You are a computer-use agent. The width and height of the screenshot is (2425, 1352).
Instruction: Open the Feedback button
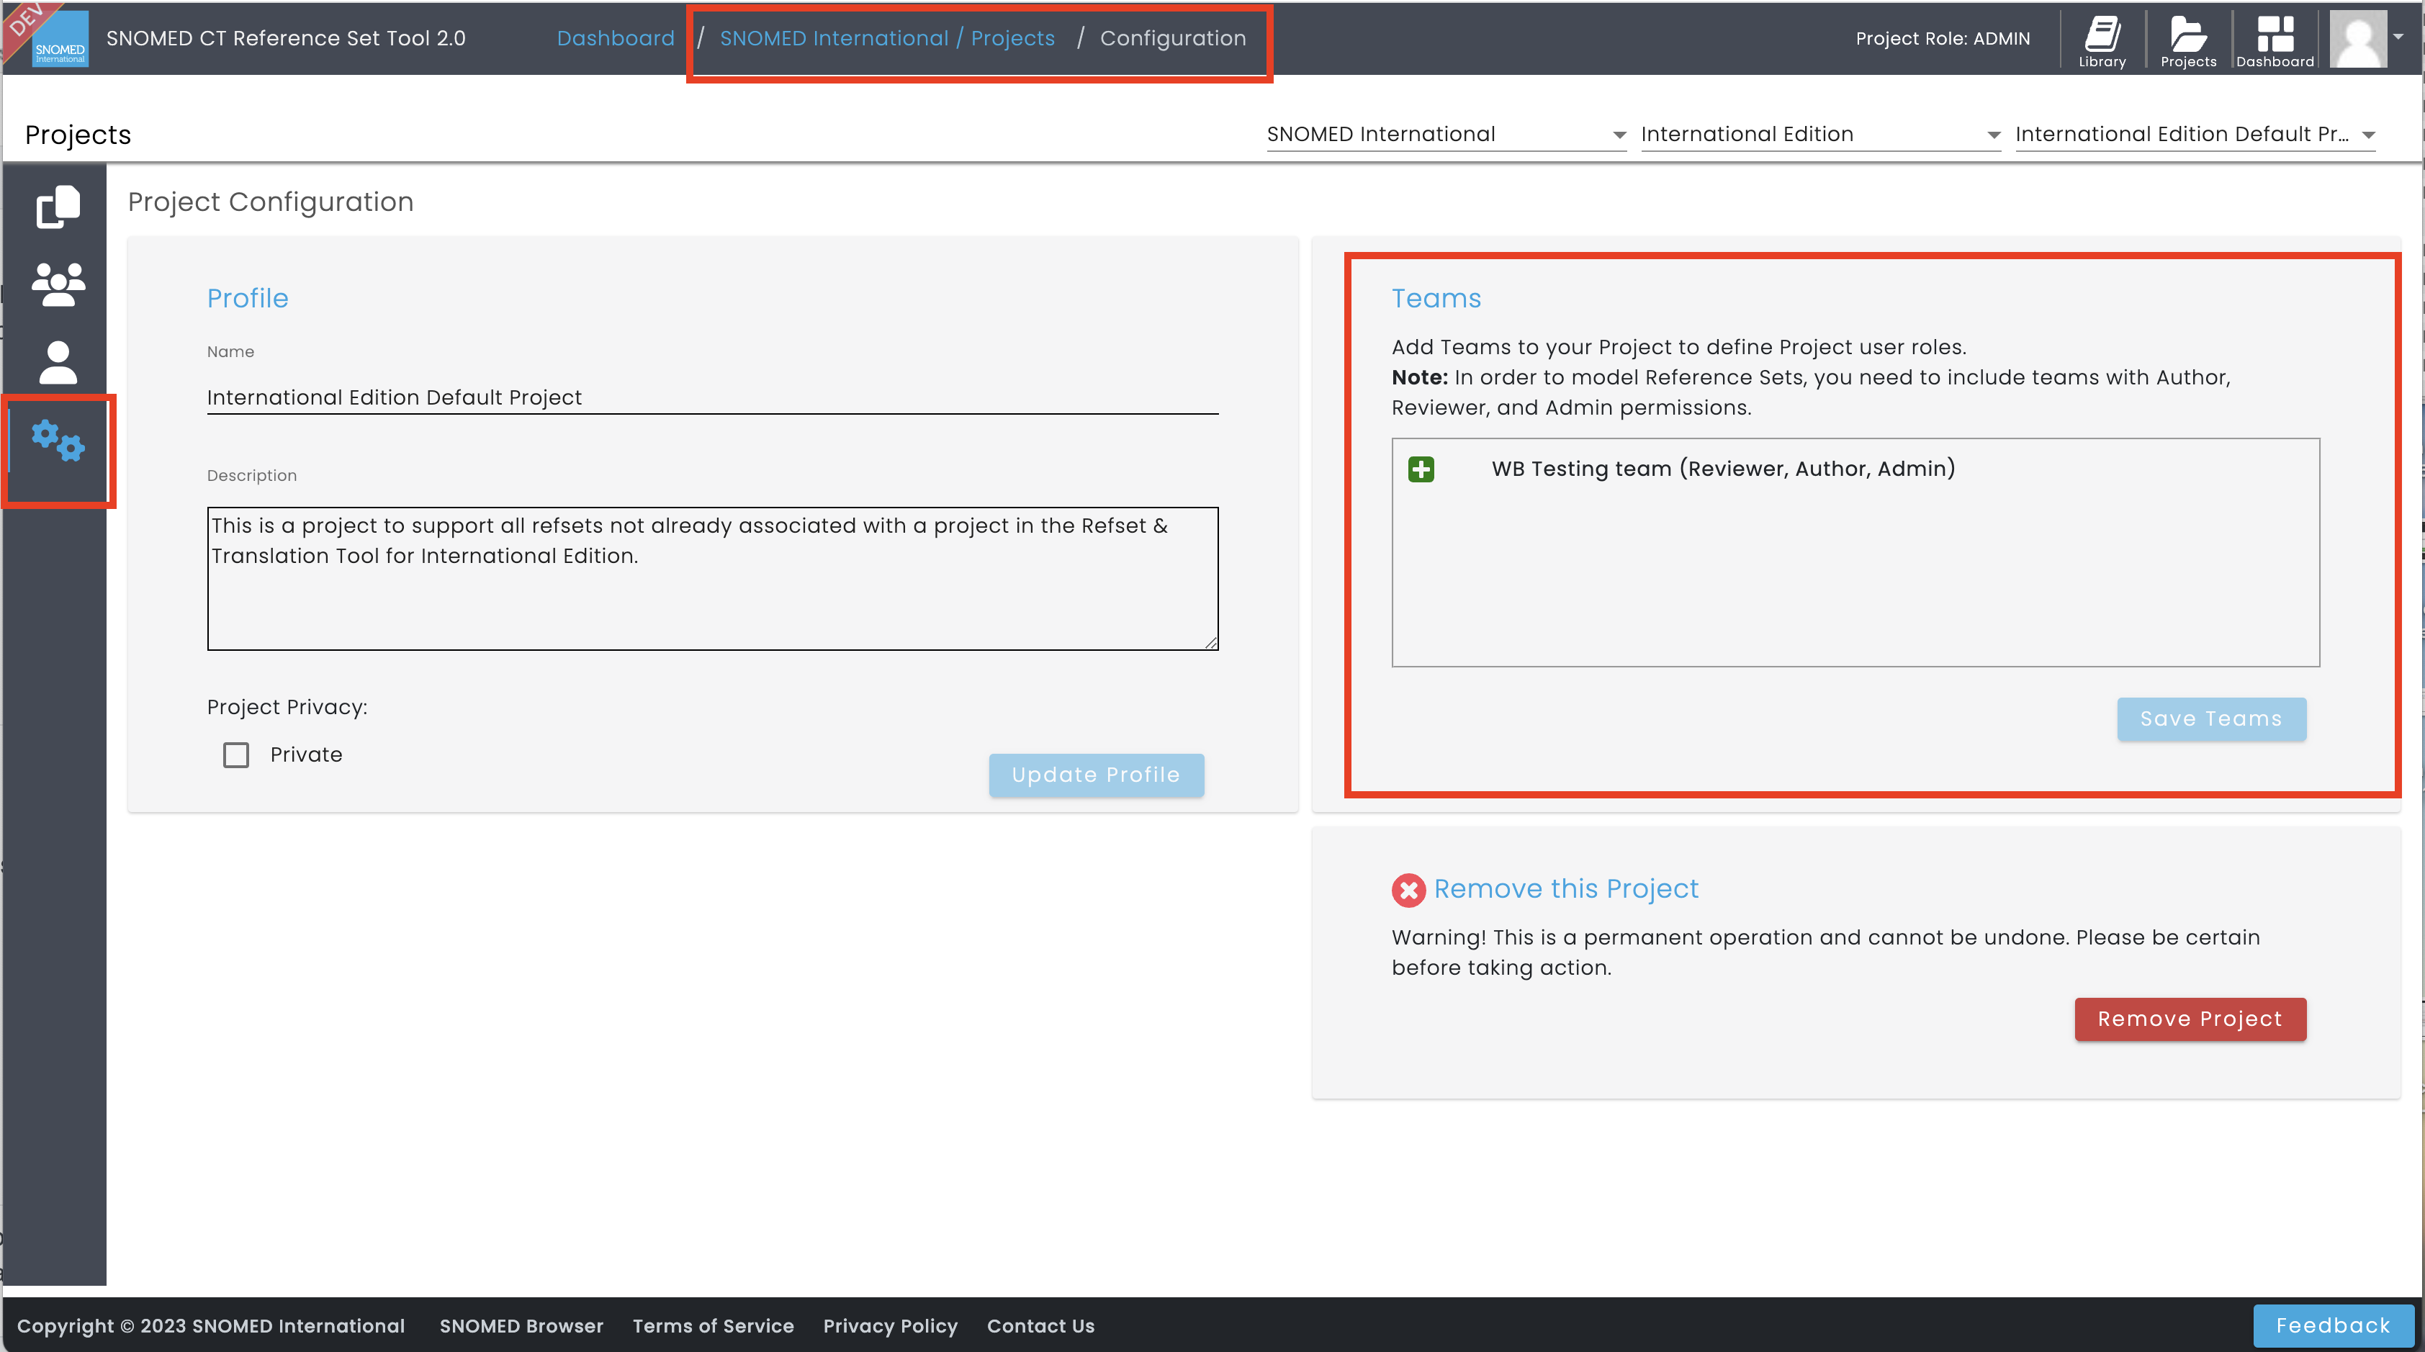click(2333, 1325)
